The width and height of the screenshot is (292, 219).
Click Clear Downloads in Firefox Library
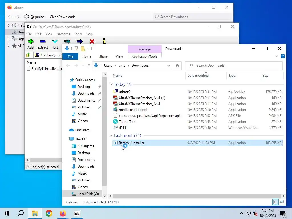click(62, 17)
